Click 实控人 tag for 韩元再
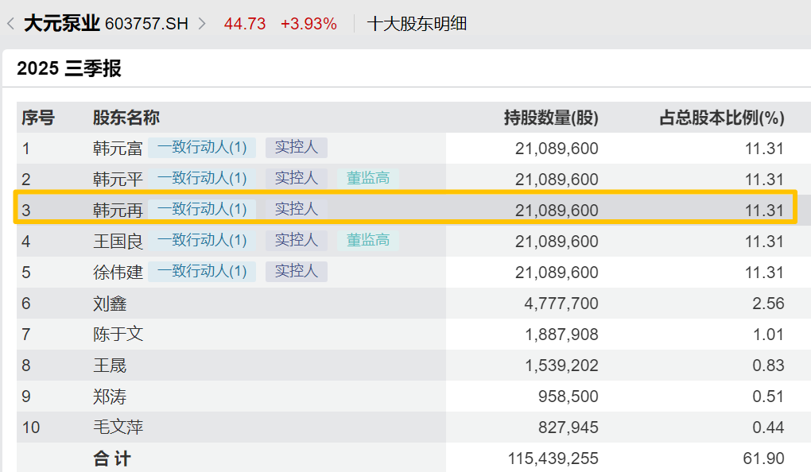The height and width of the screenshot is (472, 811). [x=297, y=210]
